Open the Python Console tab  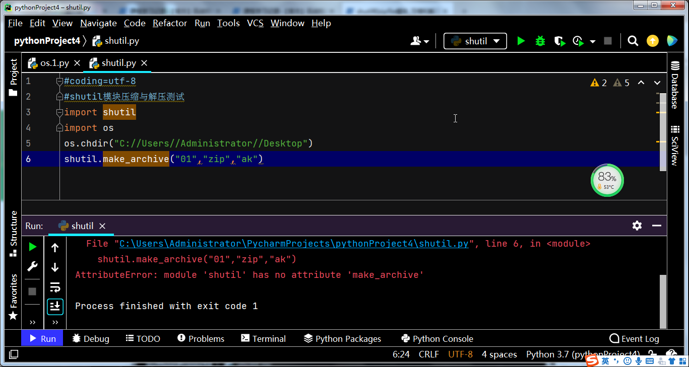click(437, 339)
